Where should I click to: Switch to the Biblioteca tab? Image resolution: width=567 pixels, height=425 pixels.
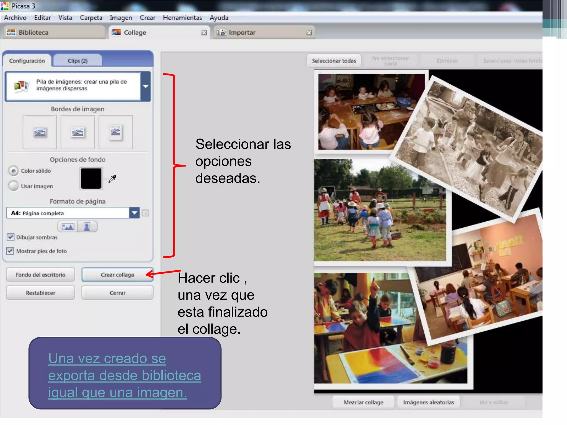[x=54, y=32]
